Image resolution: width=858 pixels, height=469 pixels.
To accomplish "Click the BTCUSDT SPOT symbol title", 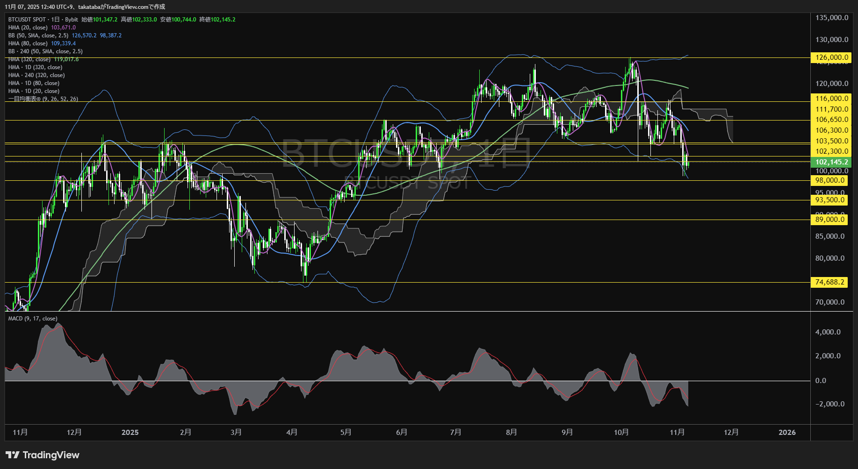I will click(x=27, y=20).
